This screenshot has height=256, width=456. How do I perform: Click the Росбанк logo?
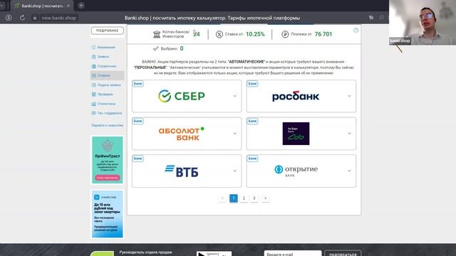pos(296,96)
